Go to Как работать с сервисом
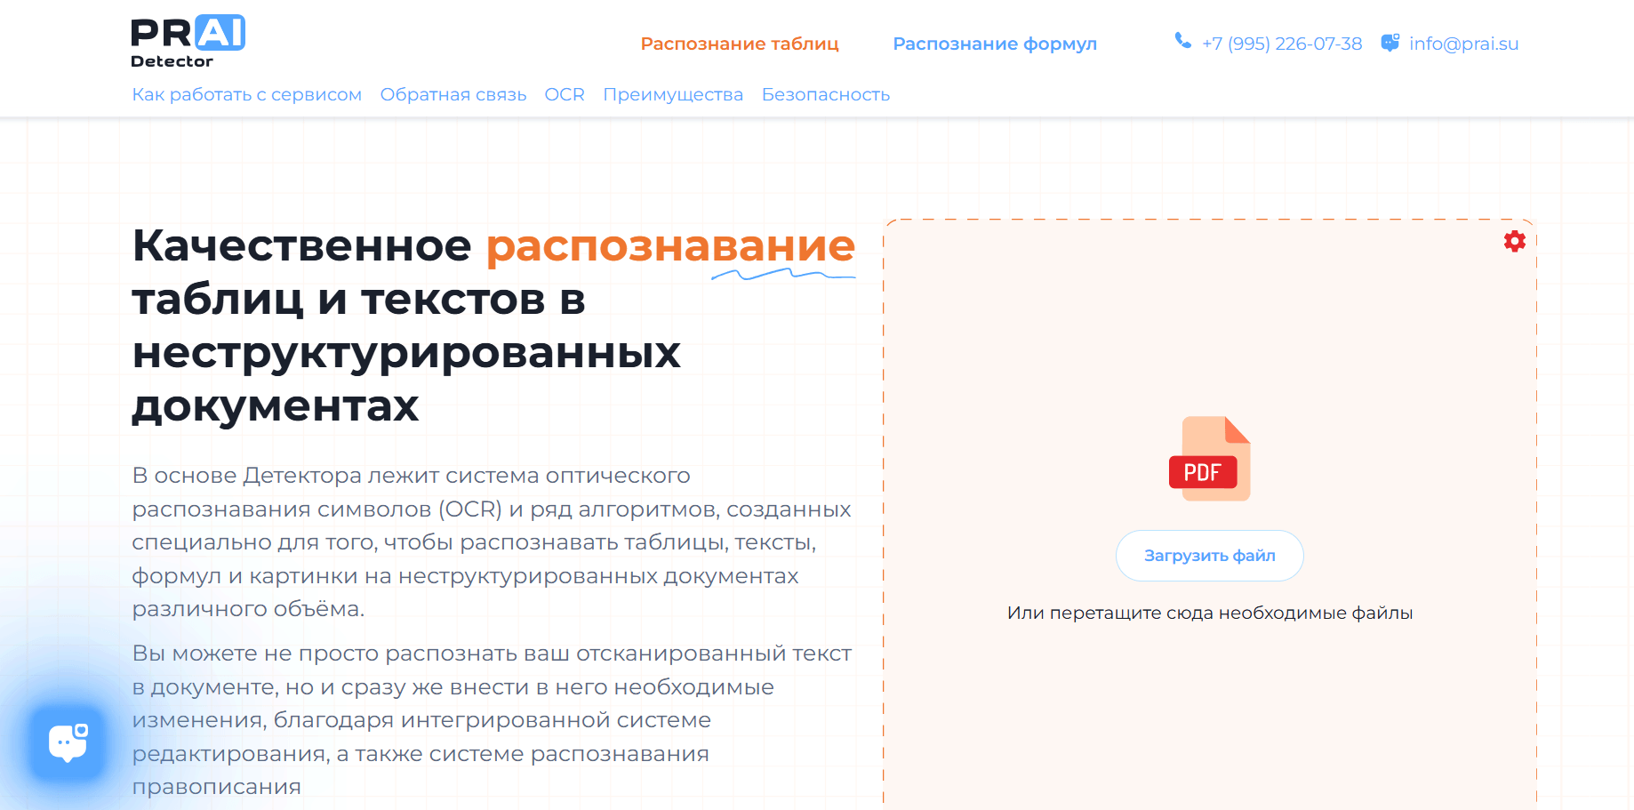Screen dimensions: 1634x810 click(247, 94)
